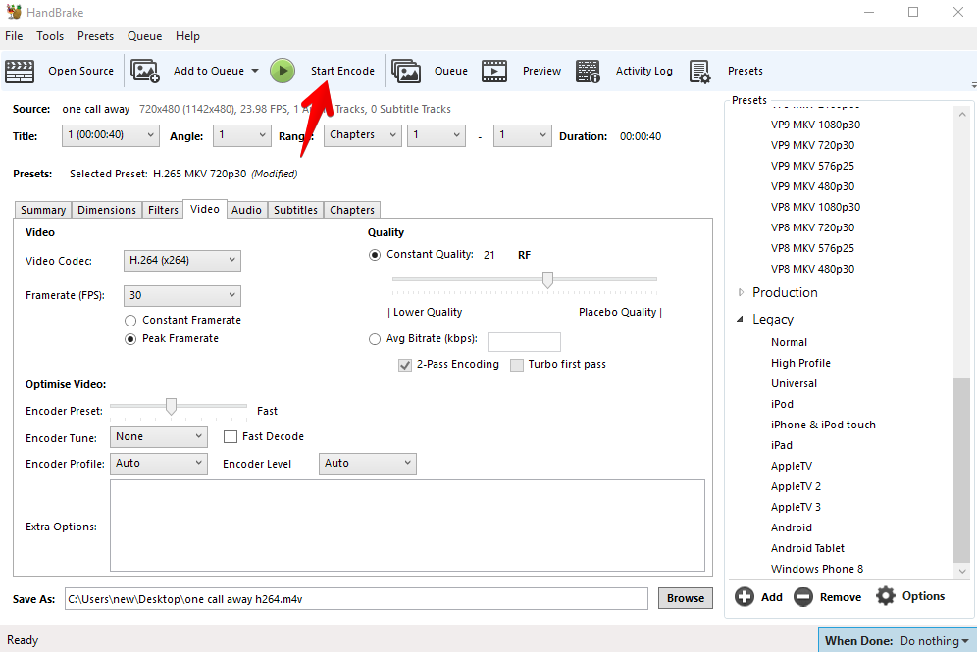
Task: Click the minus icon to remove preset
Action: click(x=803, y=596)
